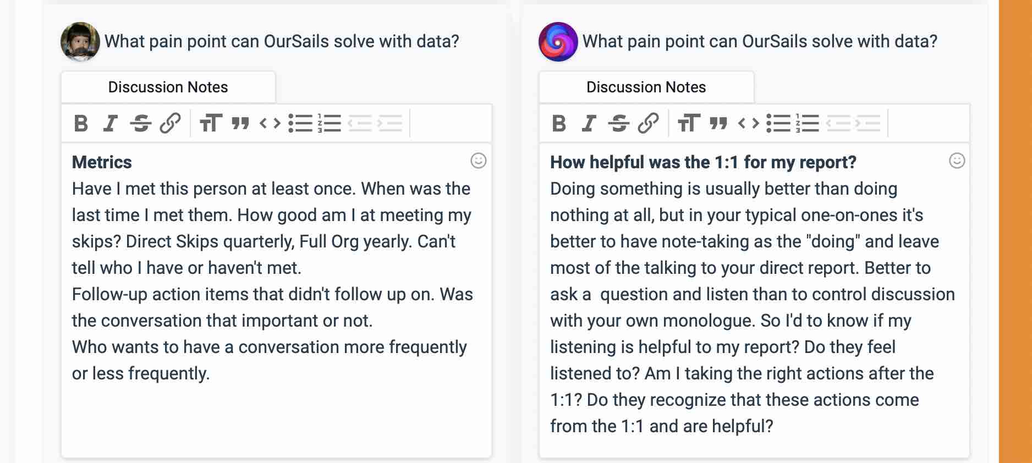Screen dimensions: 1032x463
Task: Insert link in left notes editor
Action: tap(170, 123)
